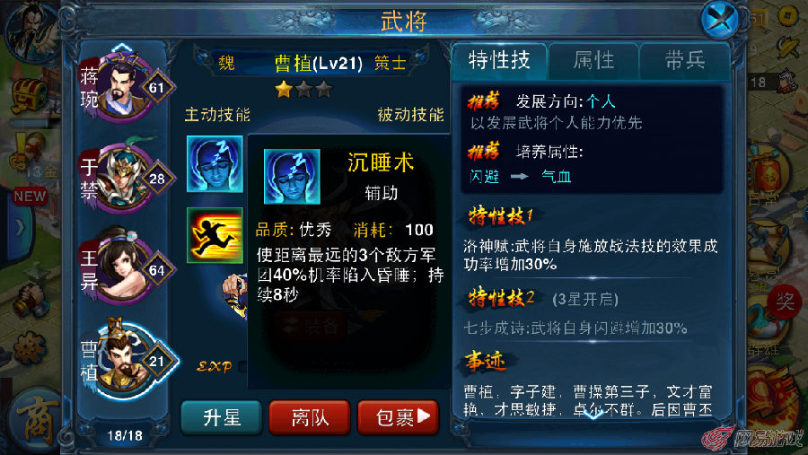Click the red 离队 button
The image size is (808, 455).
[x=310, y=417]
